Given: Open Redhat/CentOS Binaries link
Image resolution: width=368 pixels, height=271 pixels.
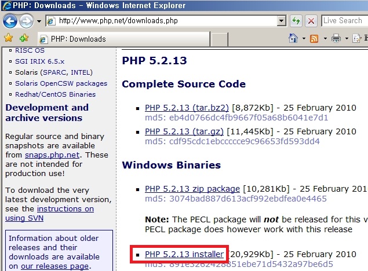Looking at the screenshot, I should point(56,94).
